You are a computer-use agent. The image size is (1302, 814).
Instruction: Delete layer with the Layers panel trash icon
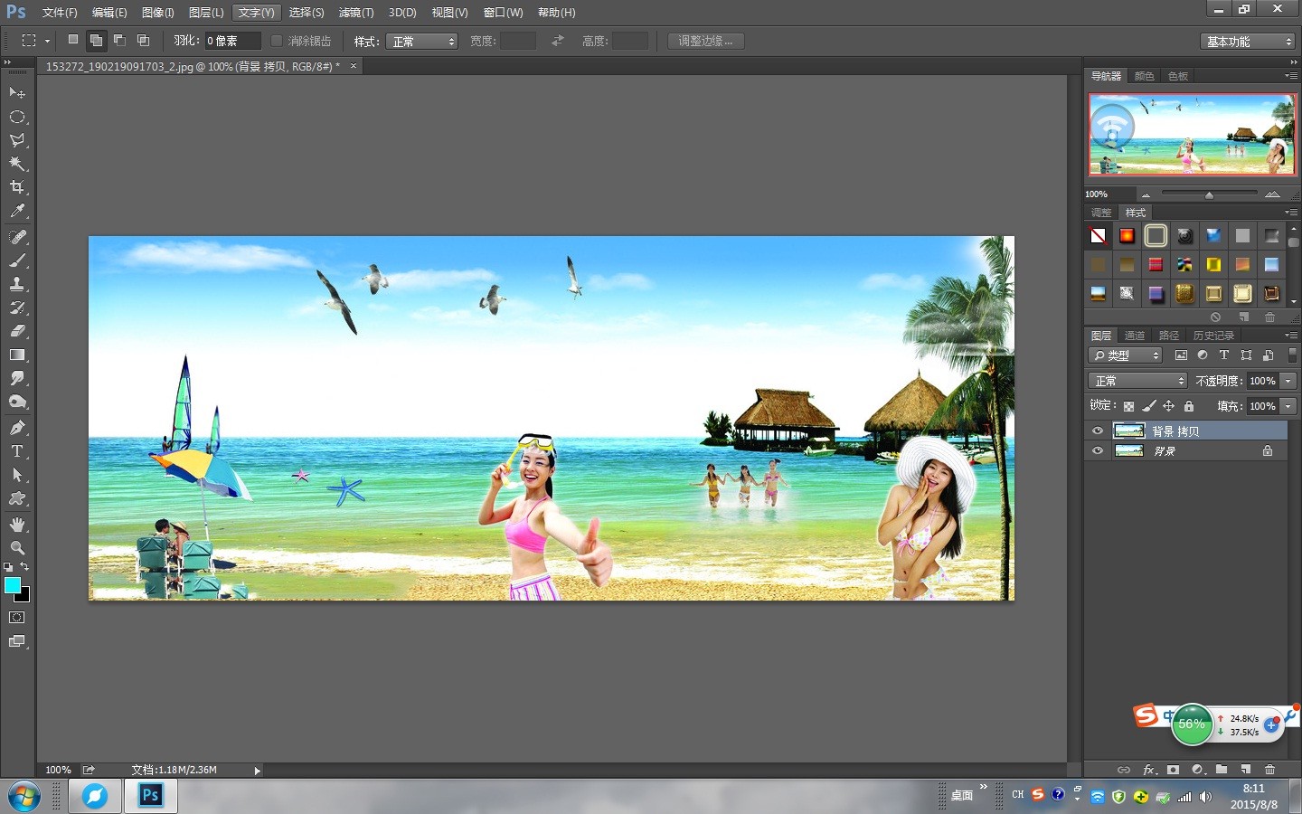pyautogui.click(x=1269, y=770)
